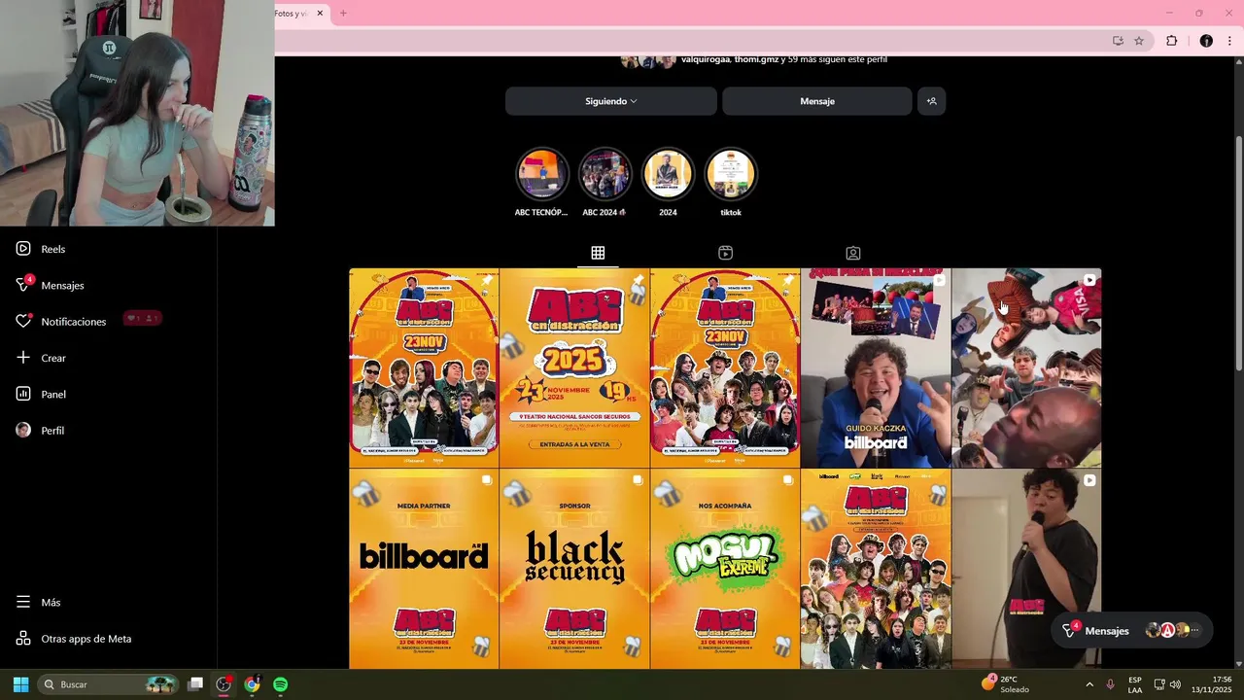Open the man singing with microphone reel

pyautogui.click(x=1026, y=569)
